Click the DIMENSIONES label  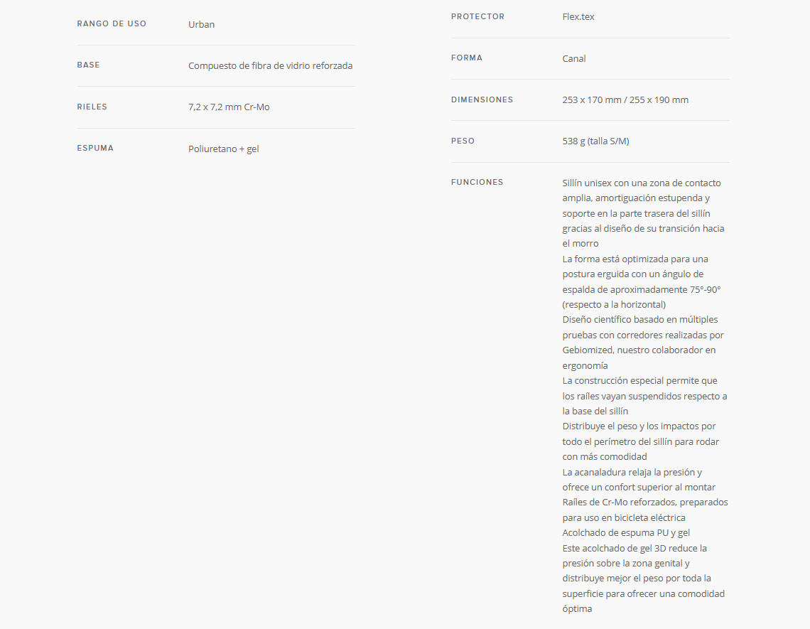(482, 100)
